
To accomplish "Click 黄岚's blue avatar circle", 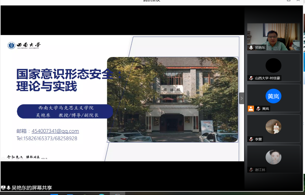I will click(273, 96).
